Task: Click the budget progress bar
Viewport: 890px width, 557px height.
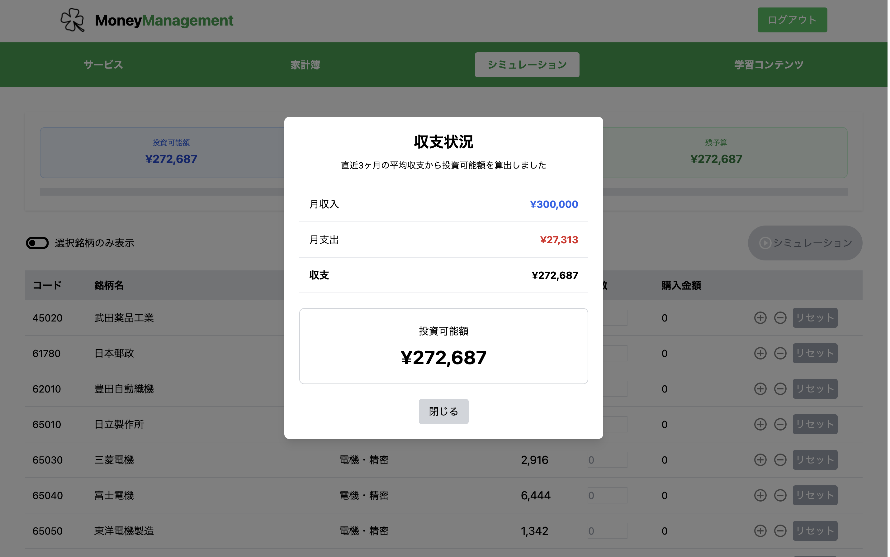Action: click(x=443, y=192)
